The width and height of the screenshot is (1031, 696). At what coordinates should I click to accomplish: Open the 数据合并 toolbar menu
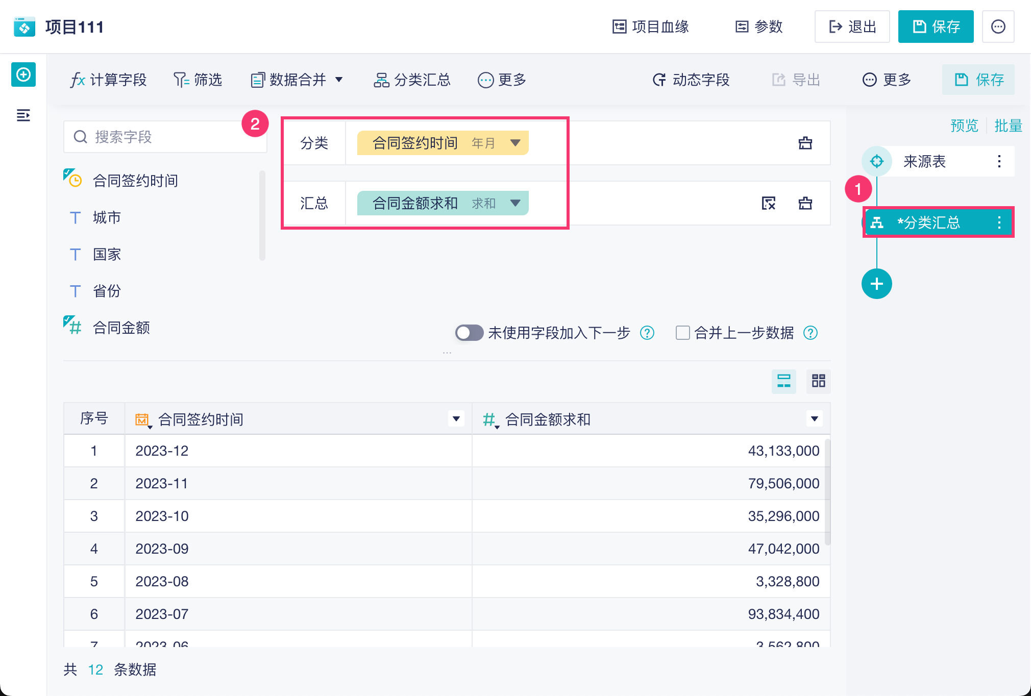click(297, 80)
